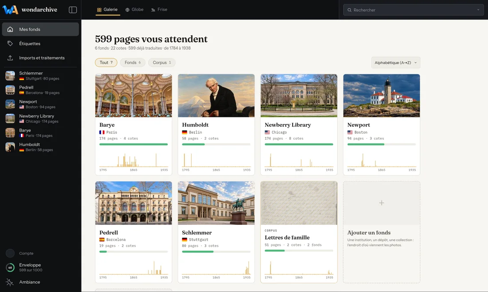Click the Spanish flag on Pedrell card
Viewport: 488px width, 292px height.
[102, 240]
